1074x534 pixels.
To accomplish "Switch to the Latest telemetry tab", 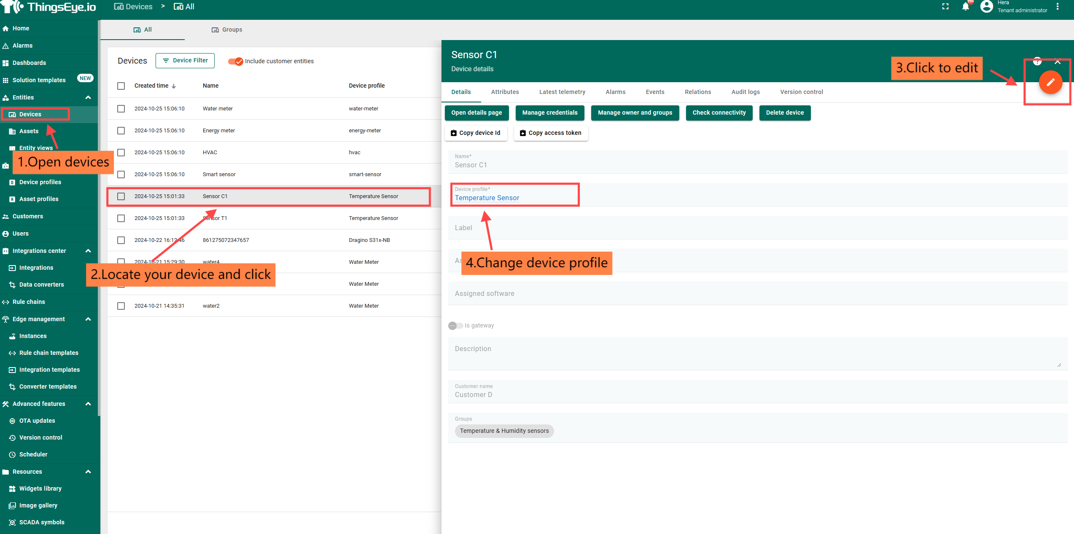I will pos(562,92).
